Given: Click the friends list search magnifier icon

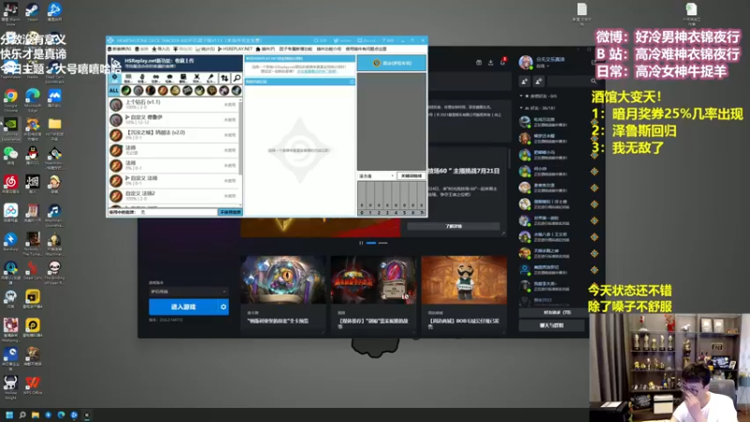Looking at the screenshot, I should (x=593, y=82).
